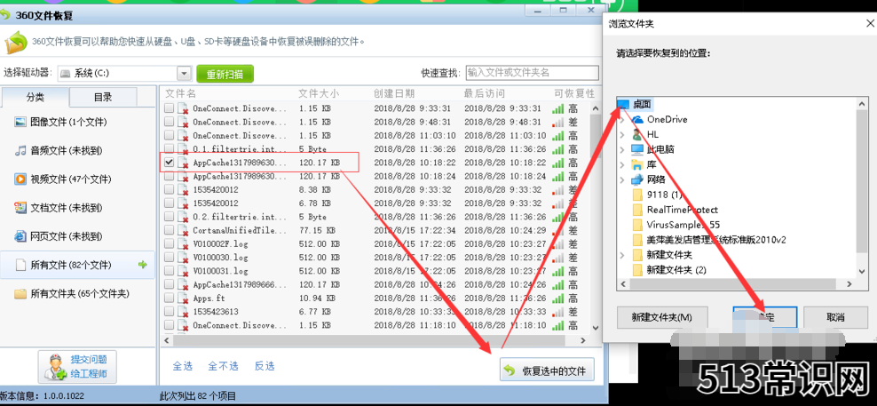
Task: Click the 此电脑 computer icon
Action: pos(637,149)
